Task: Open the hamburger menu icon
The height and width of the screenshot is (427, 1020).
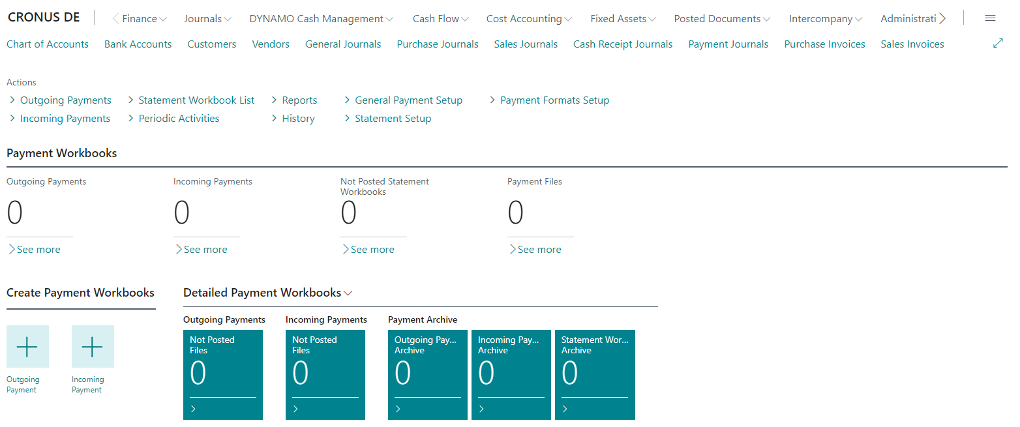Action: click(990, 18)
